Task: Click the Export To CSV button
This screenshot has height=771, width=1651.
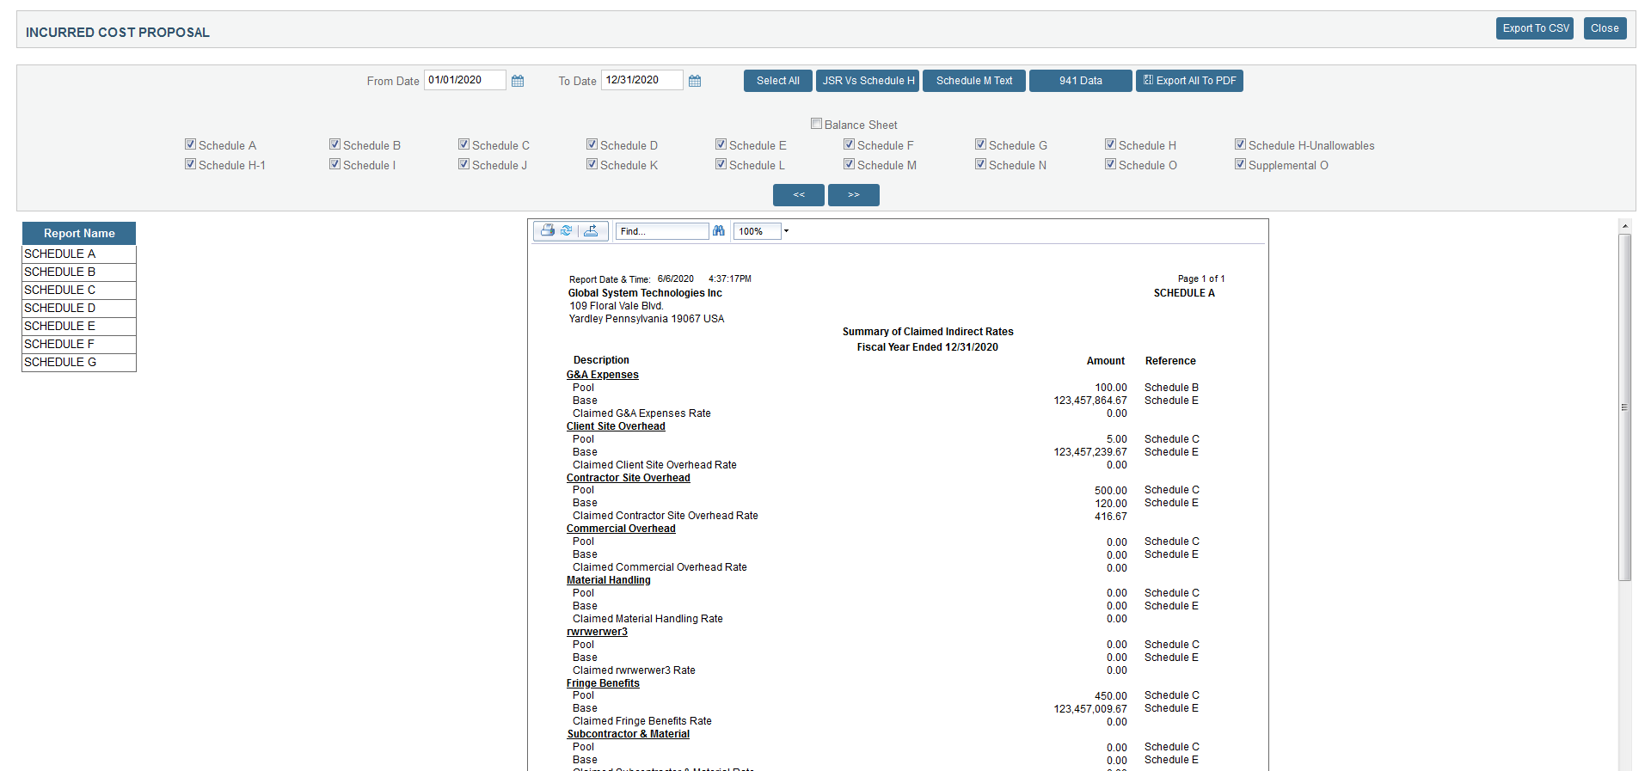Action: click(1535, 28)
